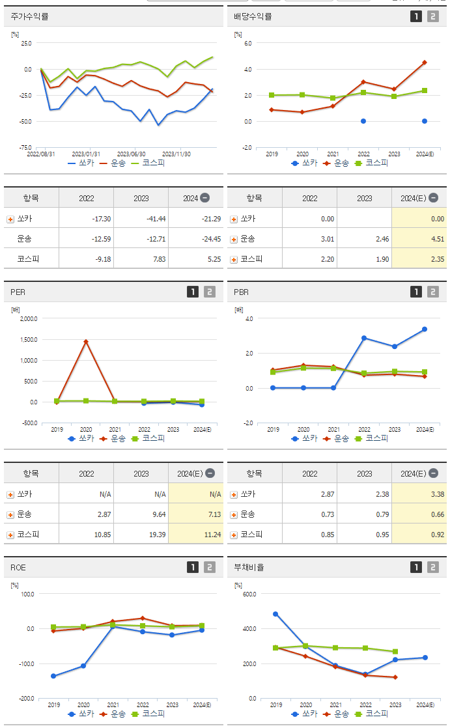The image size is (450, 726).
Task: Select 운송 2023 PER value 9.64
Action: [x=159, y=515]
